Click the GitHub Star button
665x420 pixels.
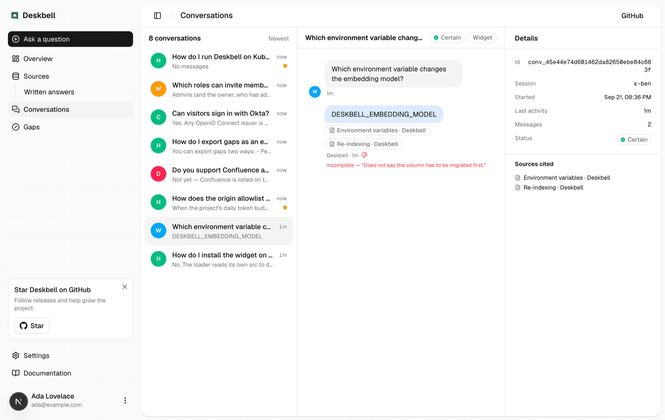coord(32,326)
